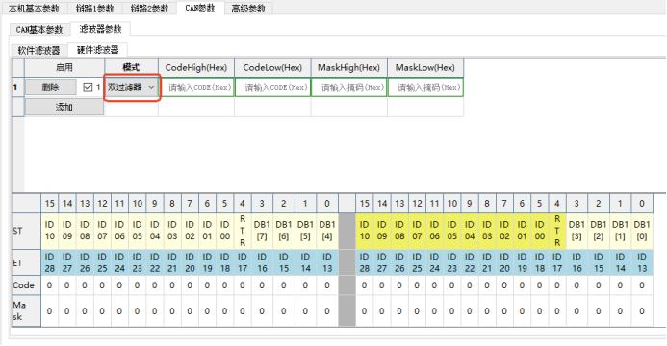The width and height of the screenshot is (667, 346).
Task: Click the Mask row label in the bit table
Action: [x=26, y=310]
